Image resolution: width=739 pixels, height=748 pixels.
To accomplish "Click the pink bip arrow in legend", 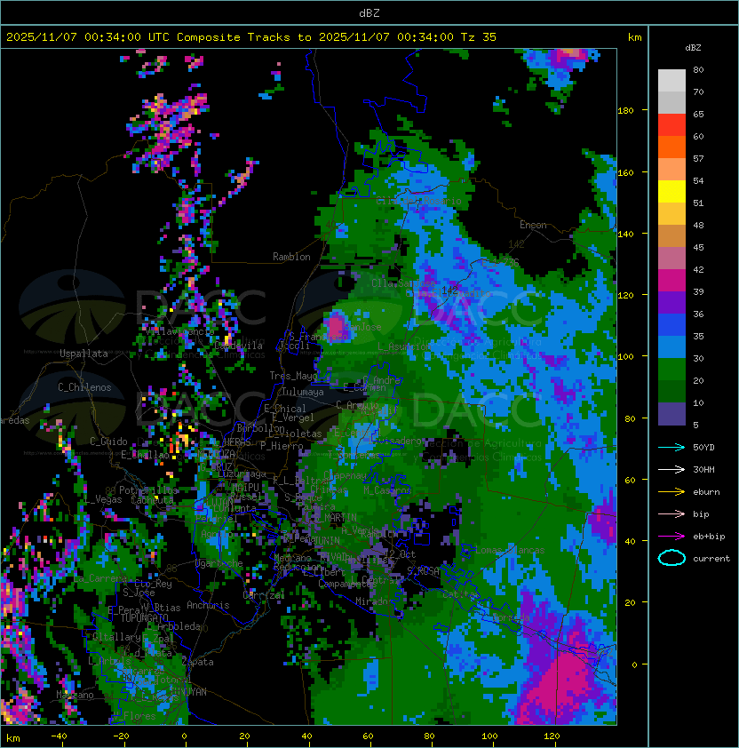I will point(671,514).
